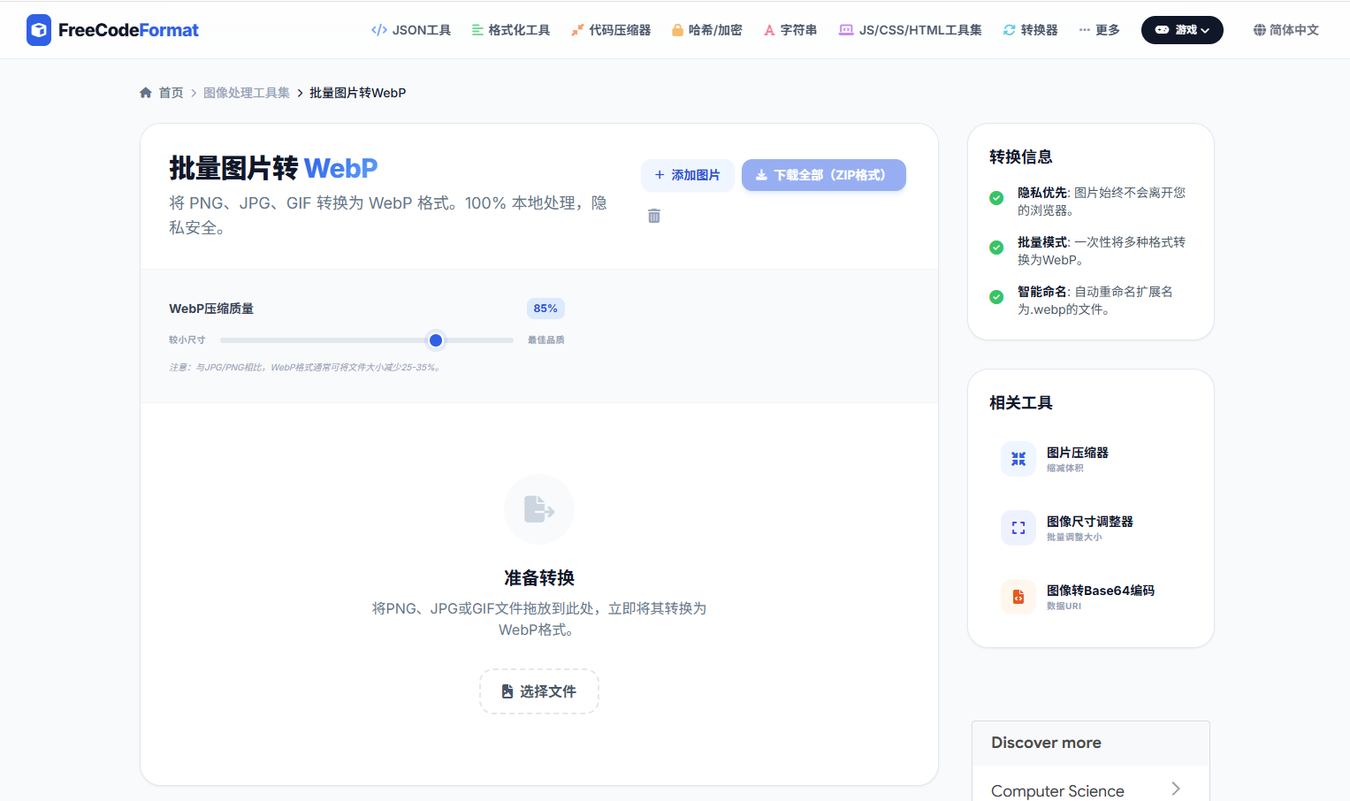Open the 图片压缩器 tool icon
Image resolution: width=1350 pixels, height=801 pixels.
1018,459
